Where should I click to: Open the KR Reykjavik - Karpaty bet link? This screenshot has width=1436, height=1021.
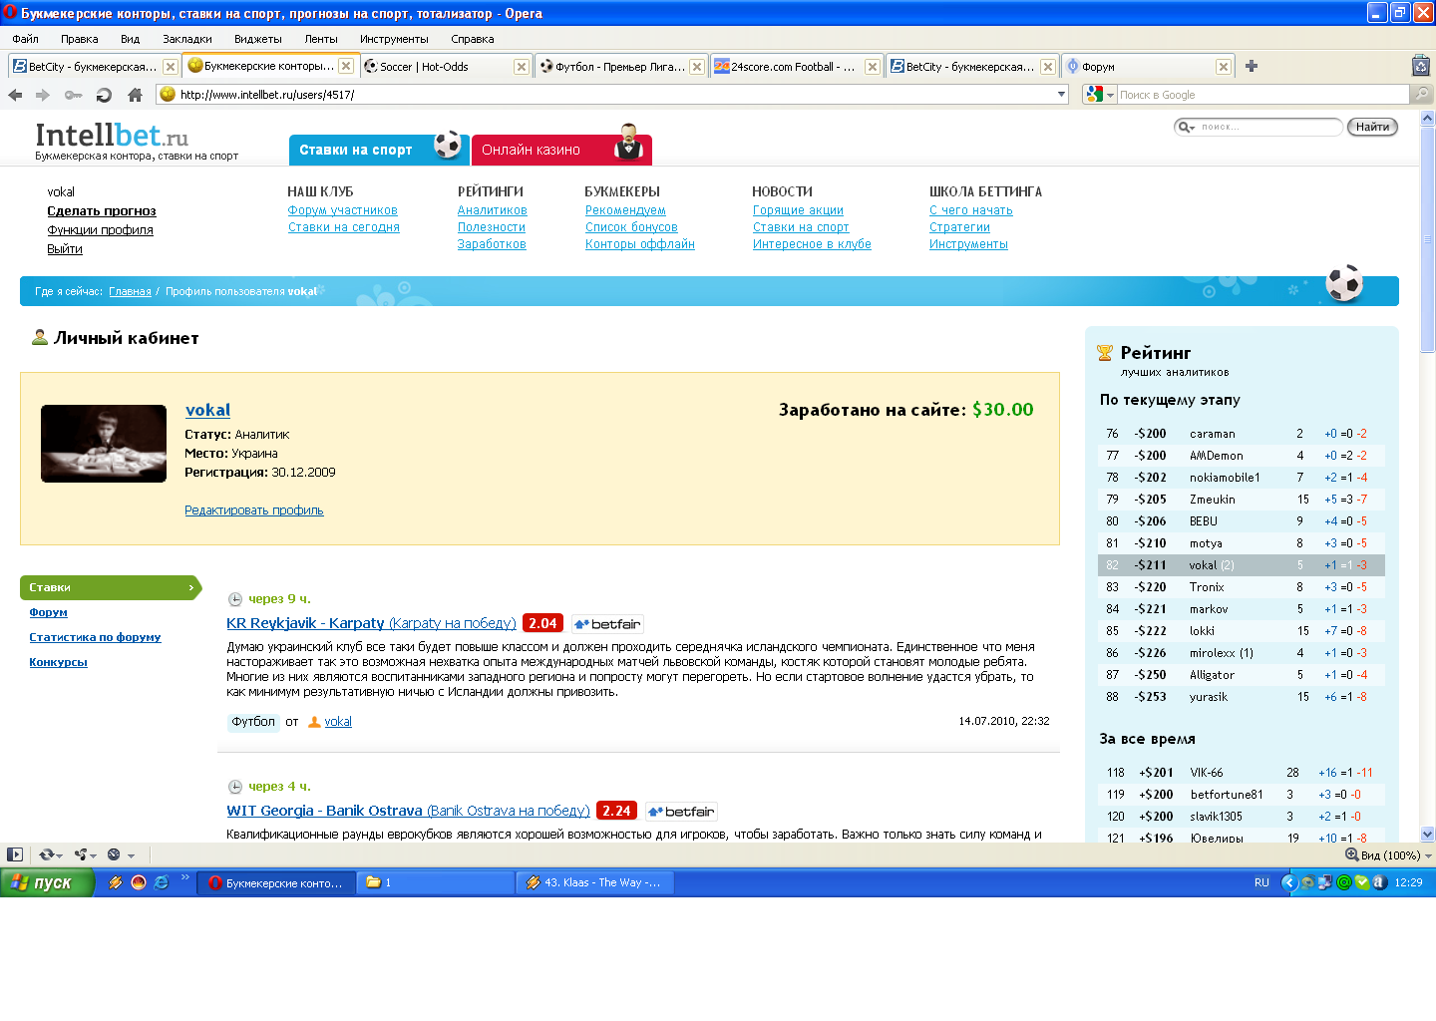[x=371, y=623]
